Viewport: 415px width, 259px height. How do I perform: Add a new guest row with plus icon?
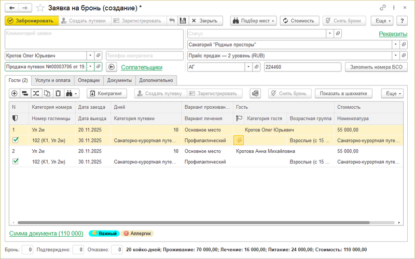point(14,93)
